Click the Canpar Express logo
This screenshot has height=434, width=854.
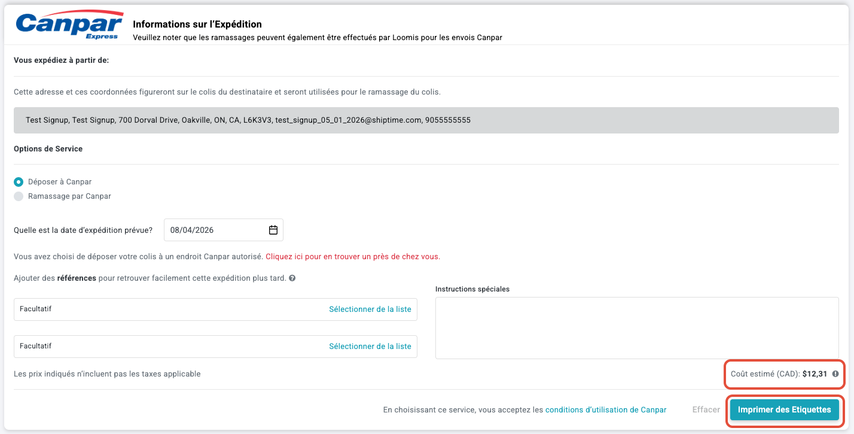click(x=70, y=26)
